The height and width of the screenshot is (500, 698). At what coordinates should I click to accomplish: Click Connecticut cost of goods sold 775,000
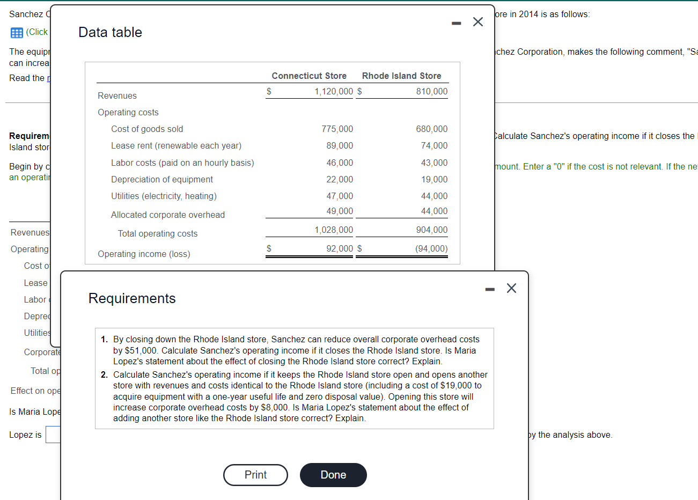337,129
